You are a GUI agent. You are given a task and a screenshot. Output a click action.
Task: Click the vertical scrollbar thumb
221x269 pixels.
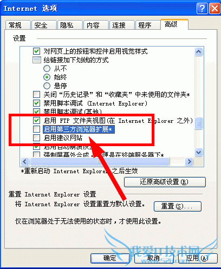198,123
